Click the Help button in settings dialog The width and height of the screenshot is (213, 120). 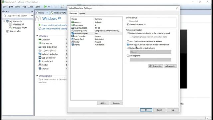tap(172, 110)
